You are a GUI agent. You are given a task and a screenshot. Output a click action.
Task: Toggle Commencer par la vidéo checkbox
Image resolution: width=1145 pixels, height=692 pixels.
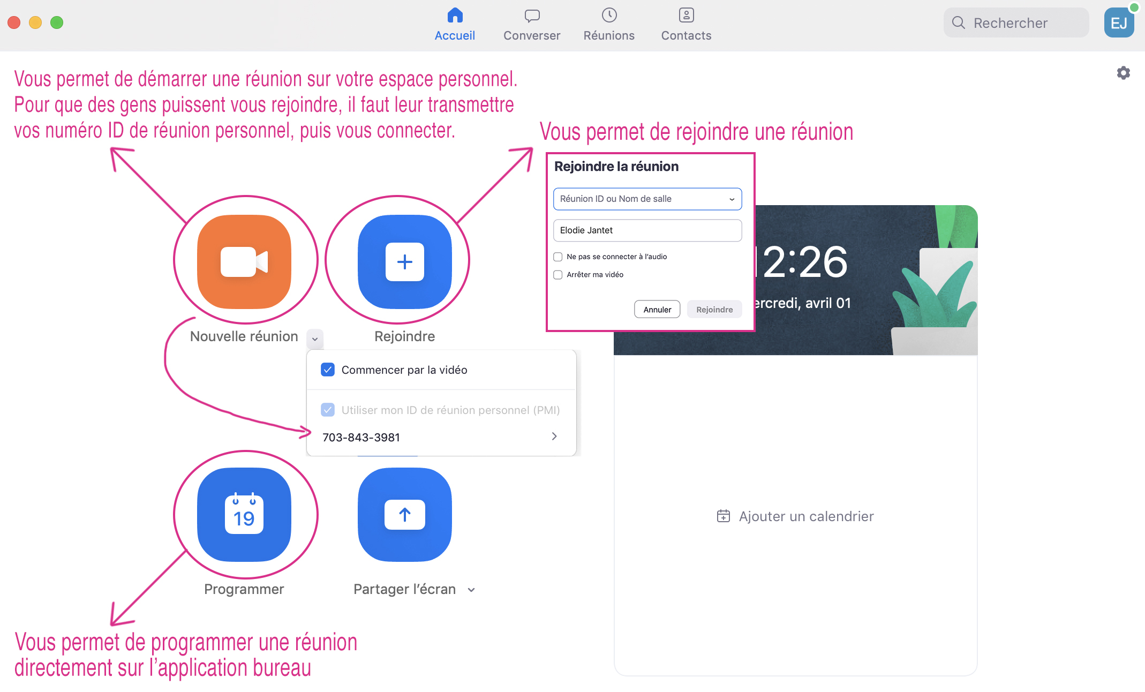click(x=328, y=370)
